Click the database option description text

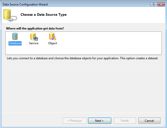[82, 58]
